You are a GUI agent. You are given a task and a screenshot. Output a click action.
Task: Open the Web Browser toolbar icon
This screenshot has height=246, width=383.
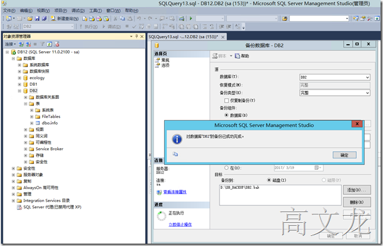pos(377,18)
